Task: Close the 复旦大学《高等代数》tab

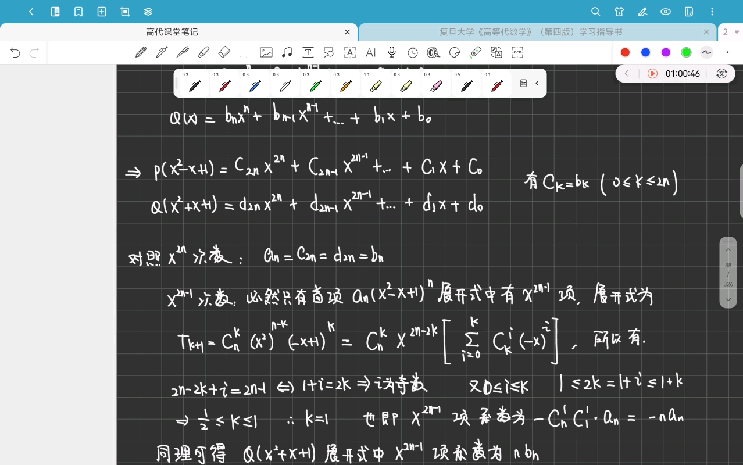Action: pyautogui.click(x=706, y=33)
